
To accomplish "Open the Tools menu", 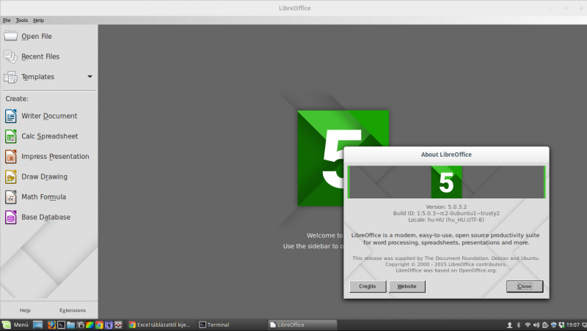I will pos(22,20).
